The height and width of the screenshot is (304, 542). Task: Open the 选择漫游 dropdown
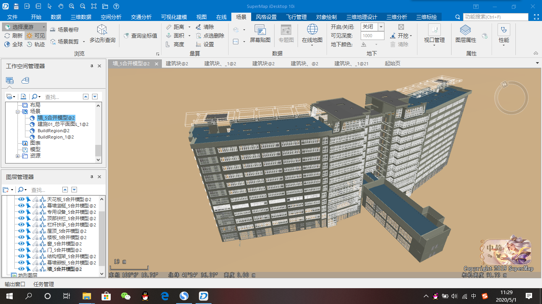43,27
